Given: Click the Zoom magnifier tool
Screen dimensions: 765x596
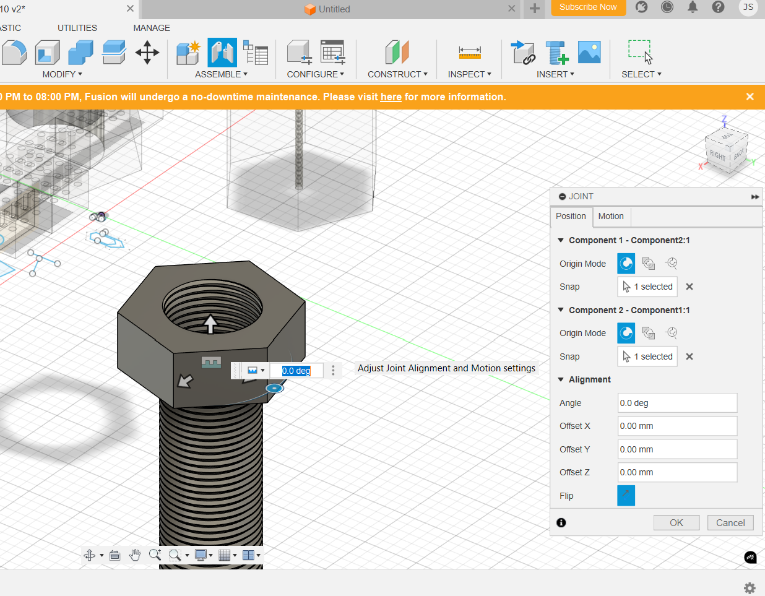Looking at the screenshot, I should 155,555.
